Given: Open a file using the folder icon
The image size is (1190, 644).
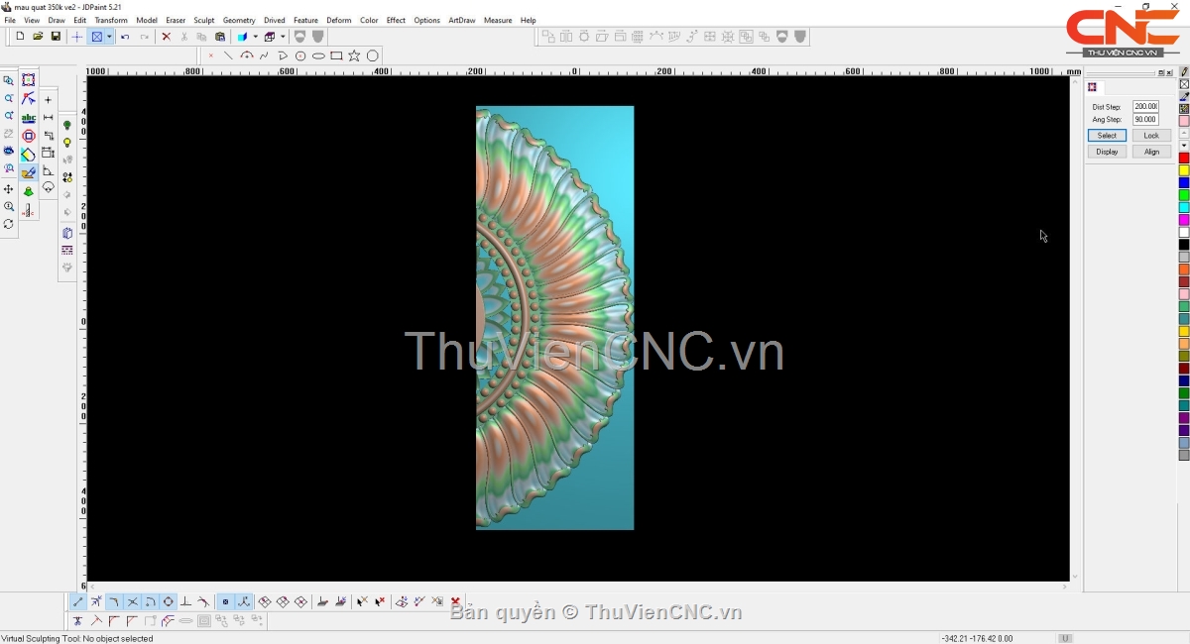Looking at the screenshot, I should click(38, 37).
